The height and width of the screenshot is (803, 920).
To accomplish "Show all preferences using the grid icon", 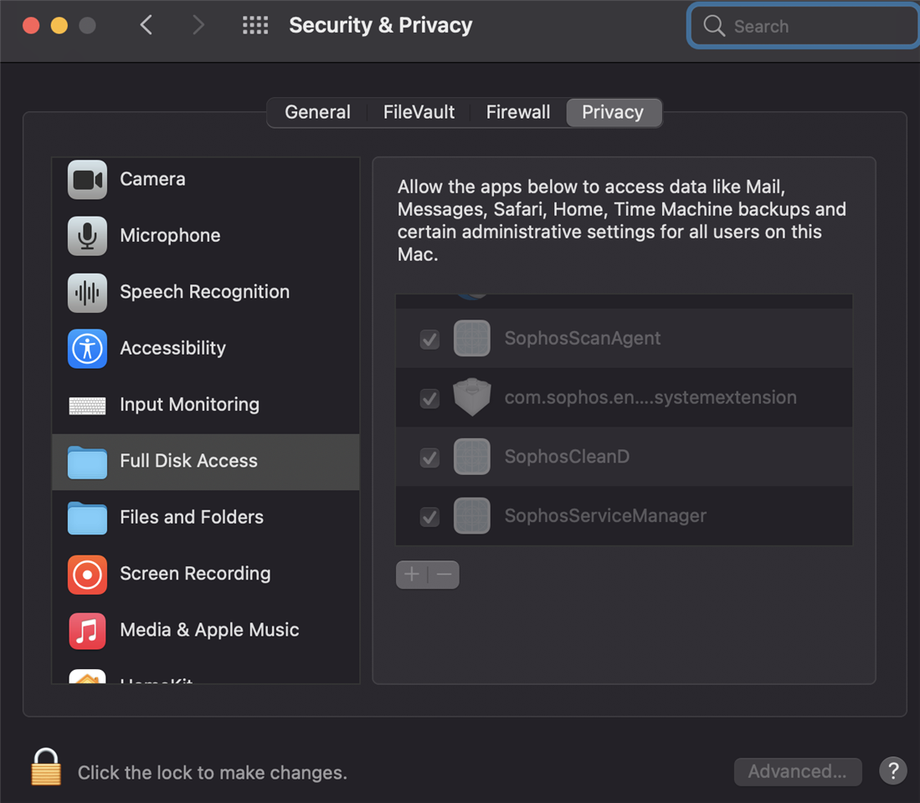I will coord(255,25).
